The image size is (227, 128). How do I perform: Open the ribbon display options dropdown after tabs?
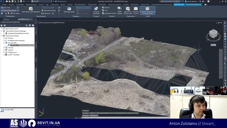point(205,5)
